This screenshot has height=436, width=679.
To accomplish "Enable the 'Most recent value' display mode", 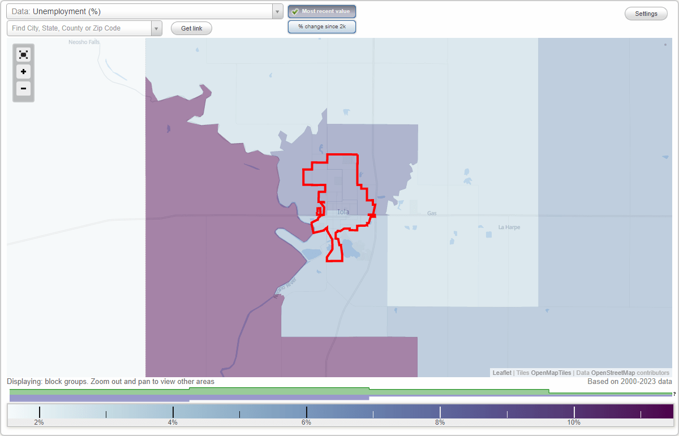I will pyautogui.click(x=322, y=11).
